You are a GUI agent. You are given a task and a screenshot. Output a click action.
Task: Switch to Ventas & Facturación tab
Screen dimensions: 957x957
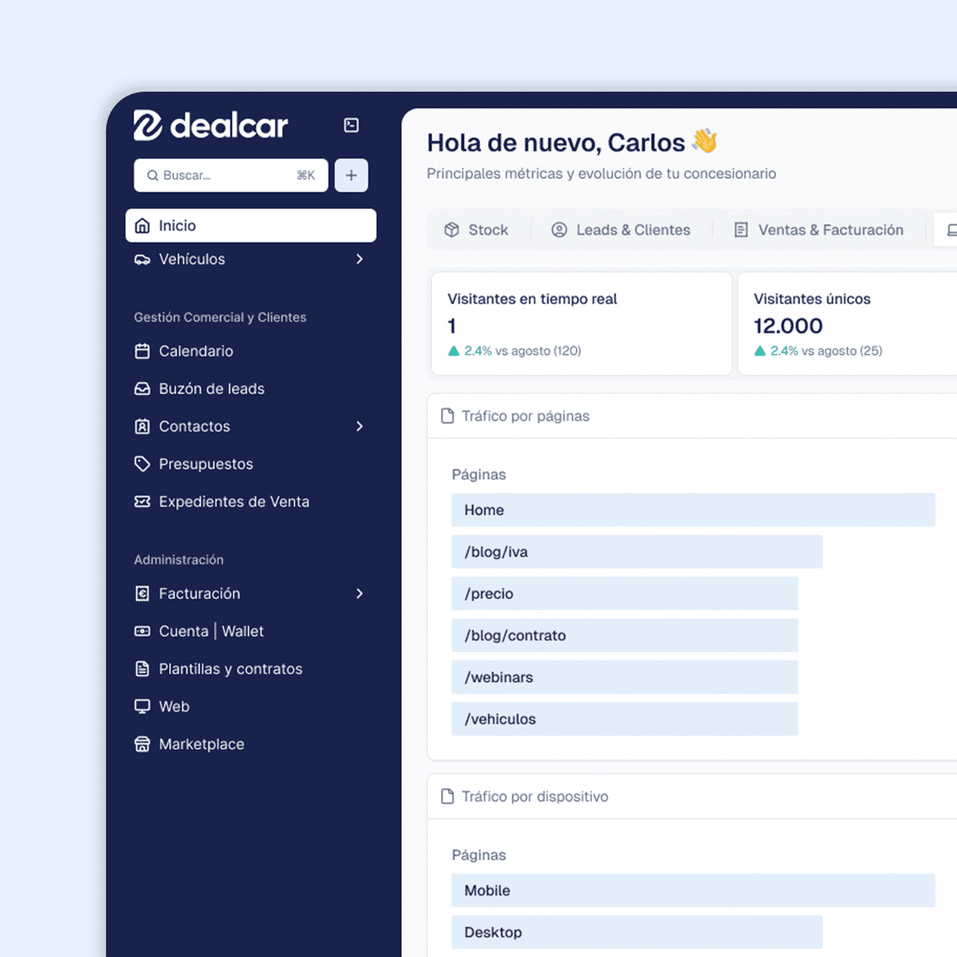point(819,230)
